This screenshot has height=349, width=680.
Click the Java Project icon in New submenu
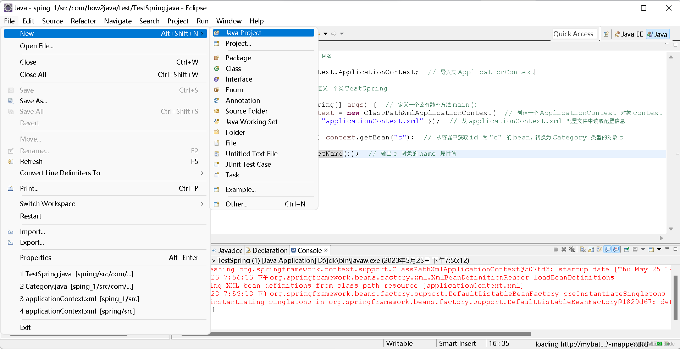(x=216, y=33)
